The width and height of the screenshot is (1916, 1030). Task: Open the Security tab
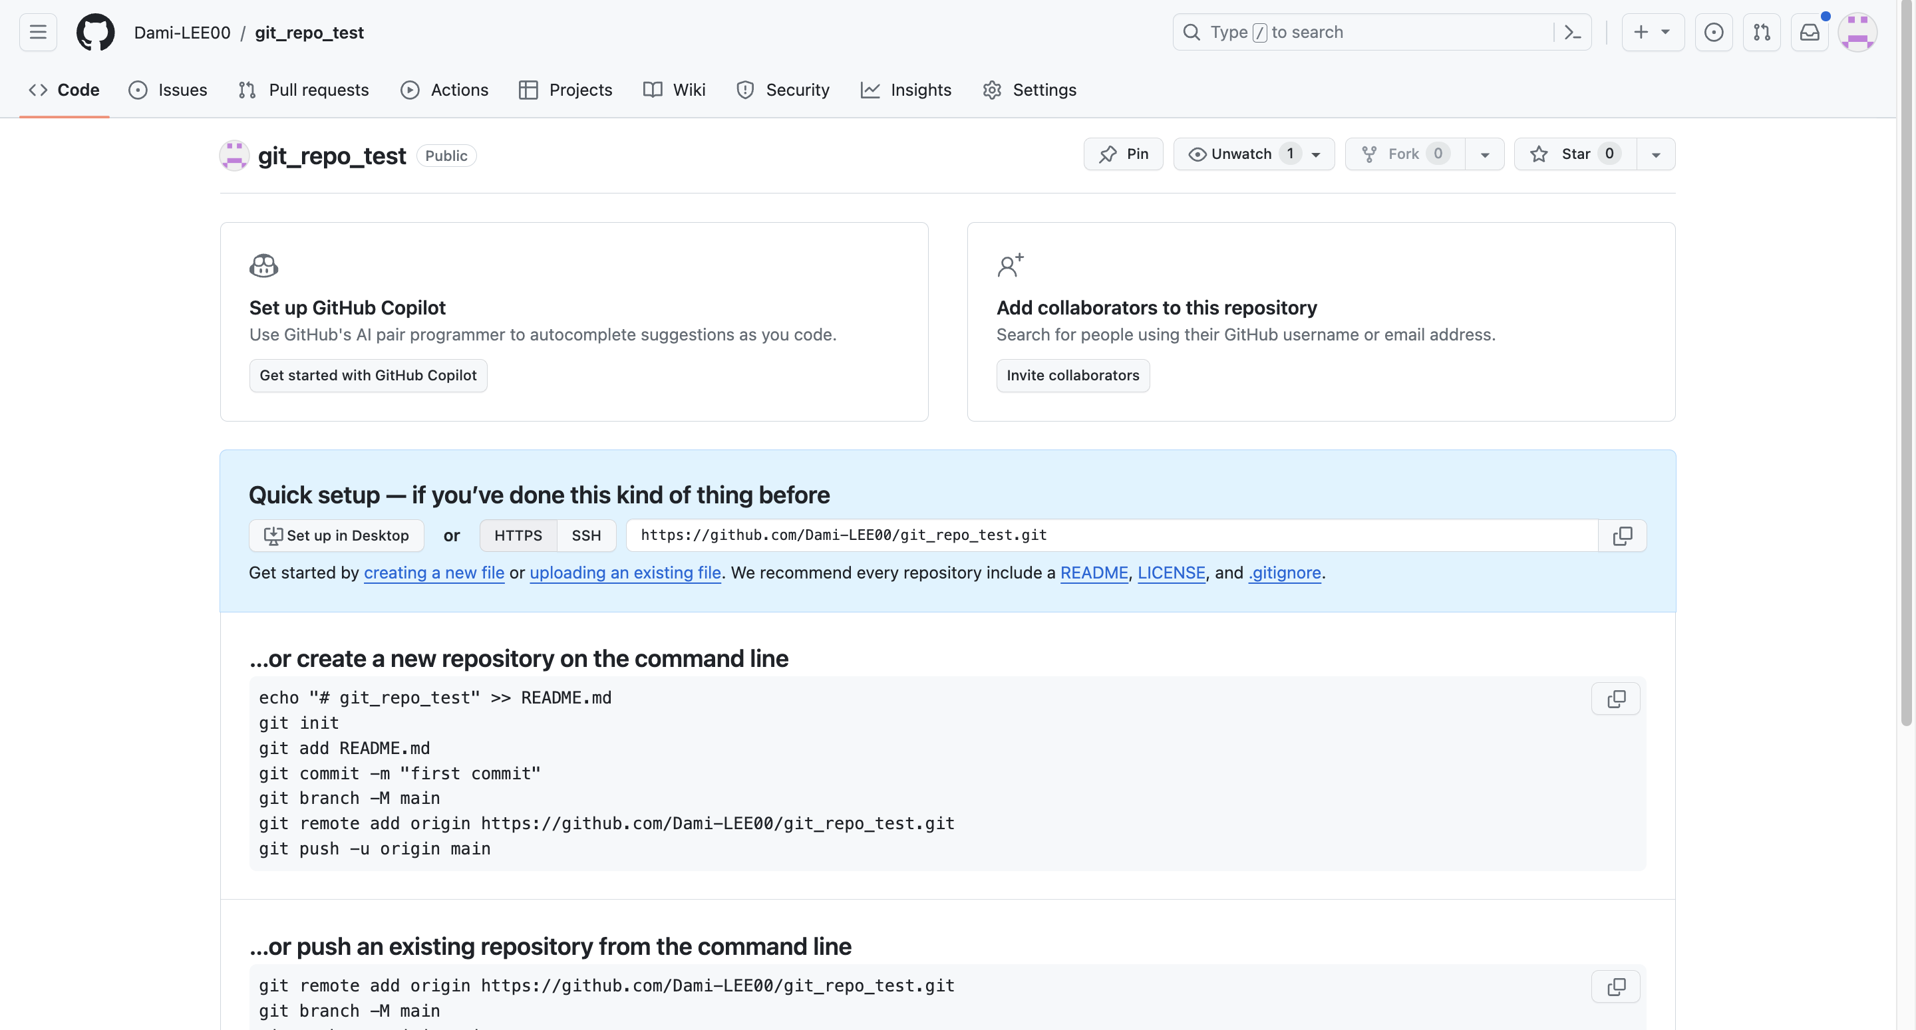(783, 90)
